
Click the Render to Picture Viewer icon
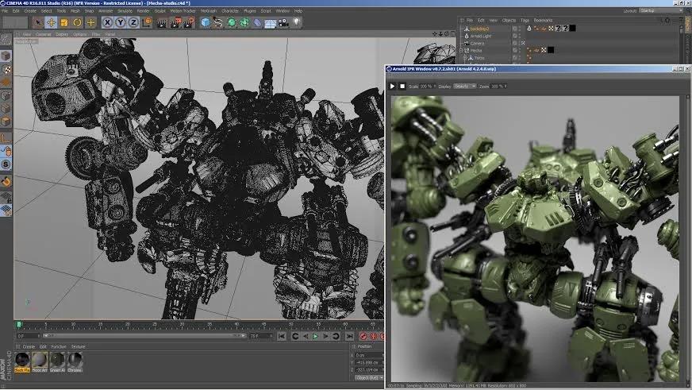[176, 22]
